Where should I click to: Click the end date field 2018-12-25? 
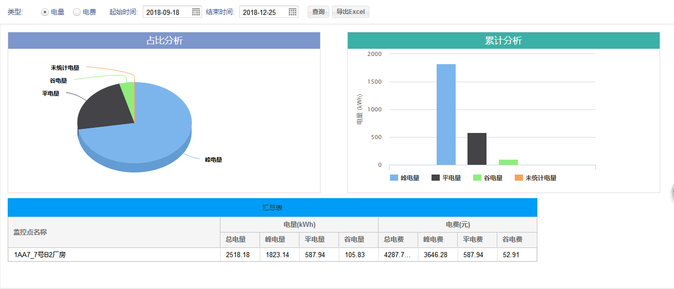[x=269, y=12]
